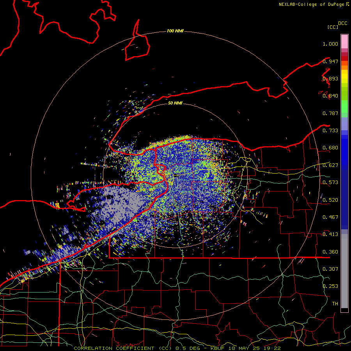Click the 1.000 color scale value
This screenshot has width=351, height=351.
click(x=330, y=44)
